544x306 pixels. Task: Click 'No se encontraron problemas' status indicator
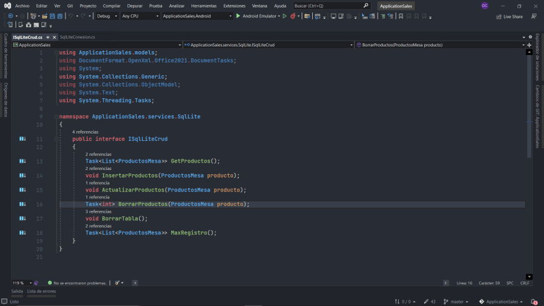click(x=77, y=283)
